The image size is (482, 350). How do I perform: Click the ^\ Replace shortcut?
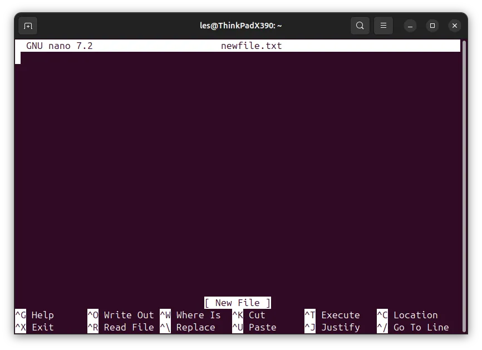[x=188, y=327]
